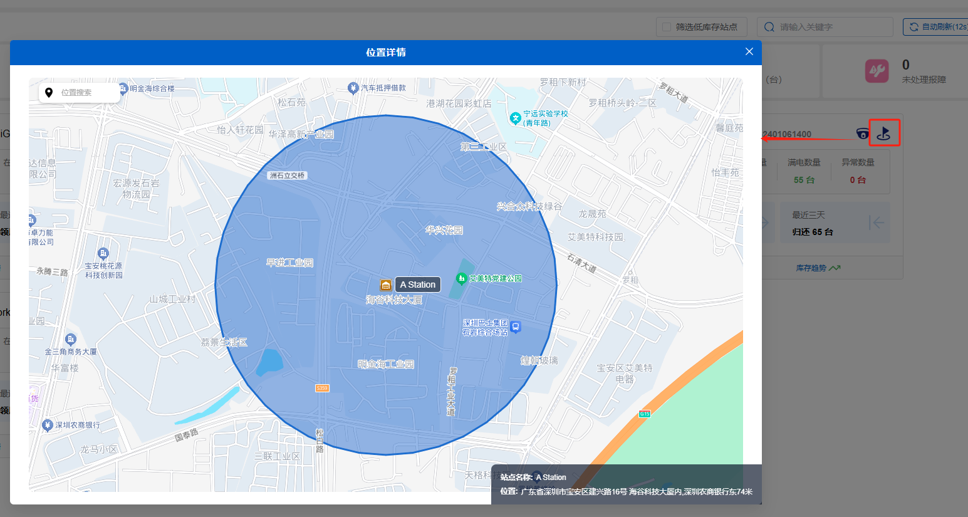Click the station location flag icon
The height and width of the screenshot is (517, 968).
point(883,133)
